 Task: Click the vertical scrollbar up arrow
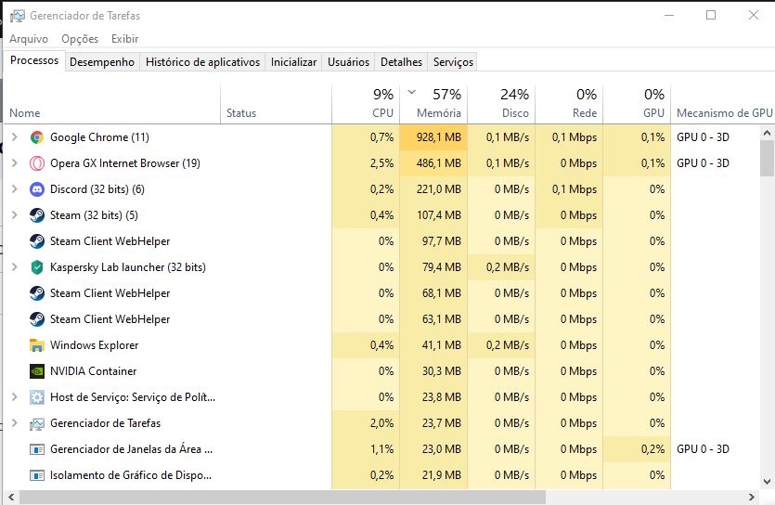767,133
